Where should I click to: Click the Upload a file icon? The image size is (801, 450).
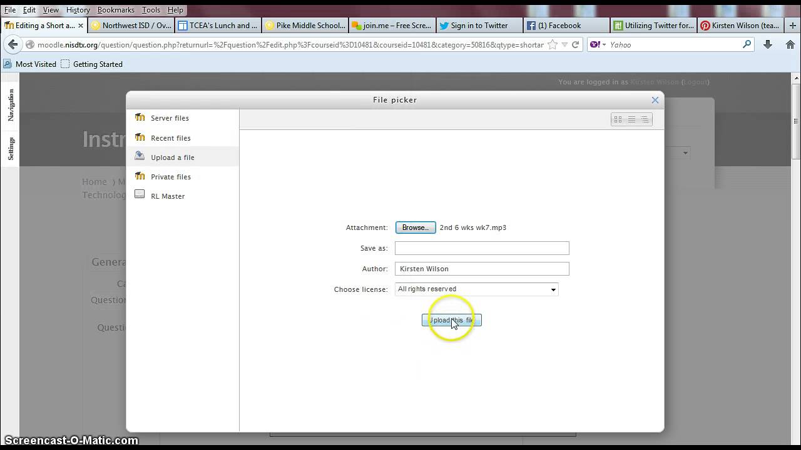(140, 156)
